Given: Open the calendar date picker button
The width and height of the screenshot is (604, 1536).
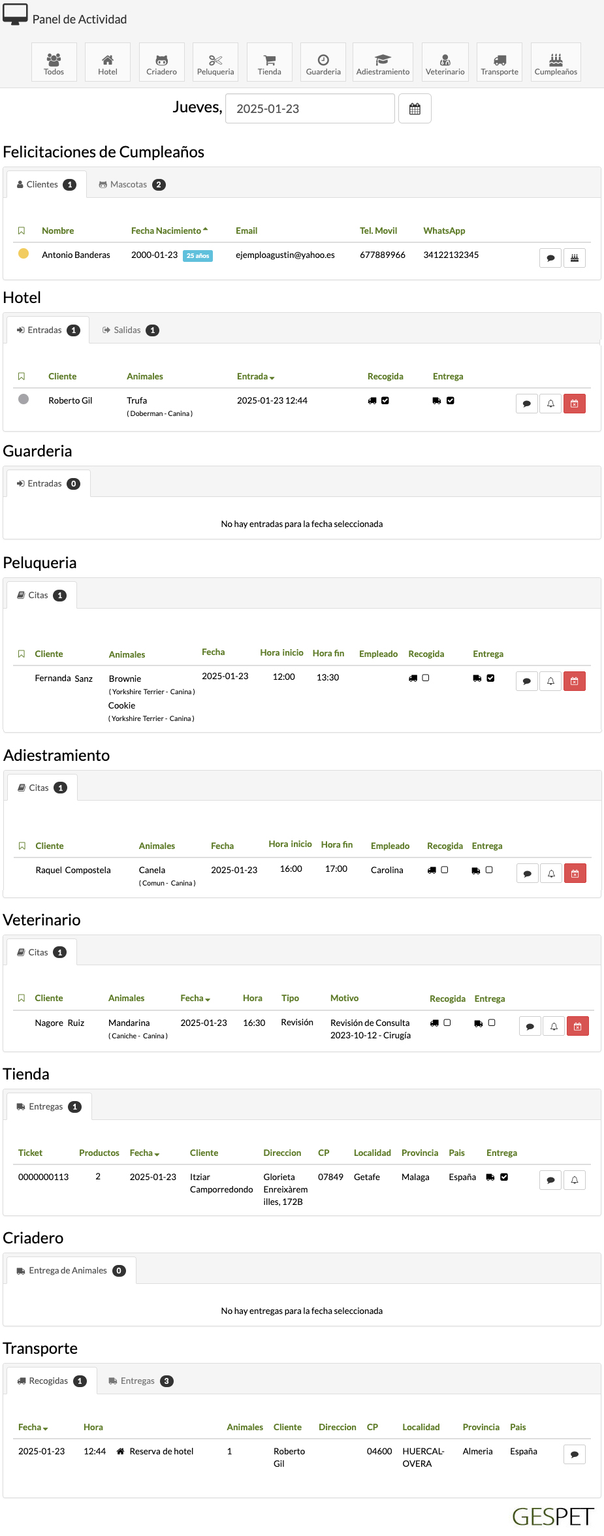Looking at the screenshot, I should [415, 109].
